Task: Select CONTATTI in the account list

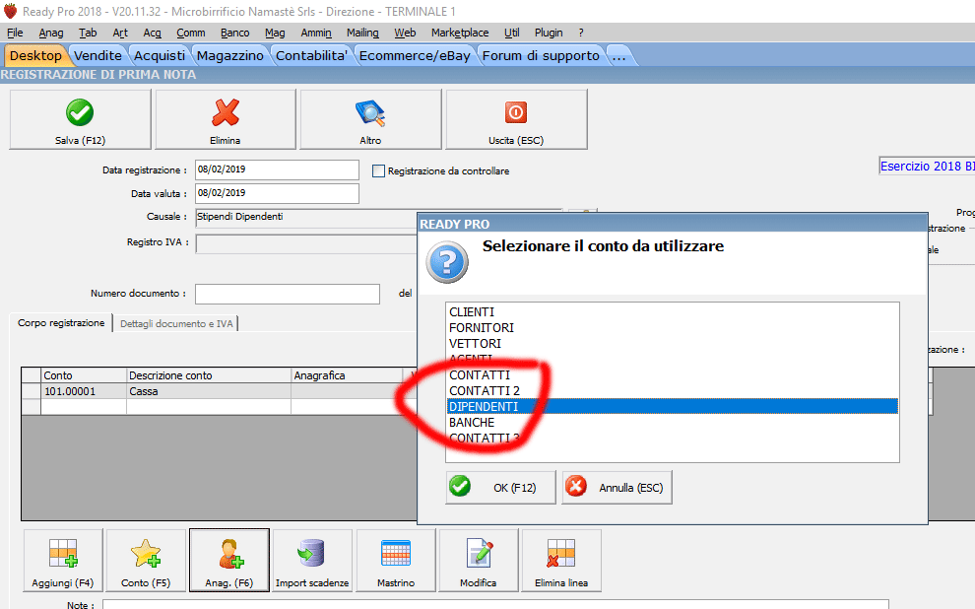Action: point(673,375)
